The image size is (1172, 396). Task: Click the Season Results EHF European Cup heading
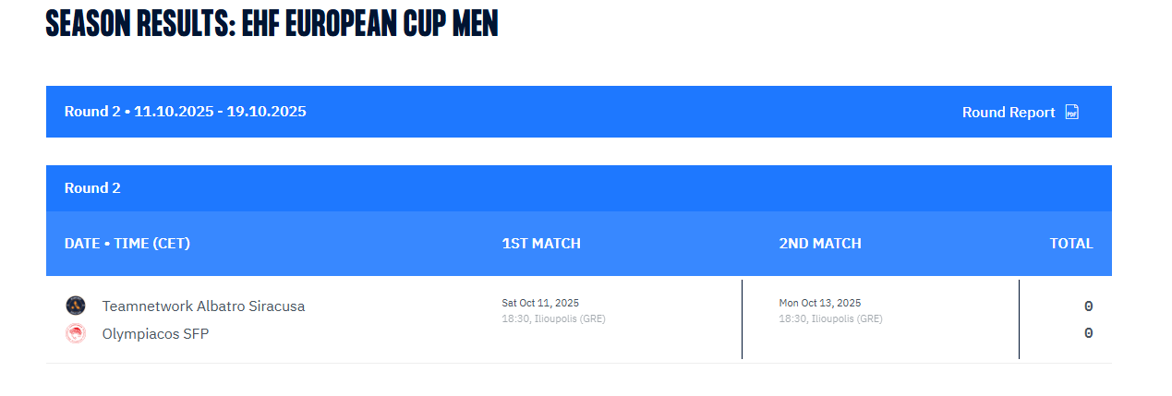[x=272, y=24]
